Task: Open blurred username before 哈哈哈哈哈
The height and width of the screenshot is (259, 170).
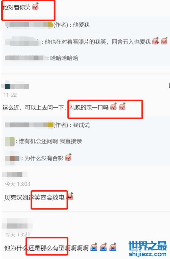Action: (26, 58)
